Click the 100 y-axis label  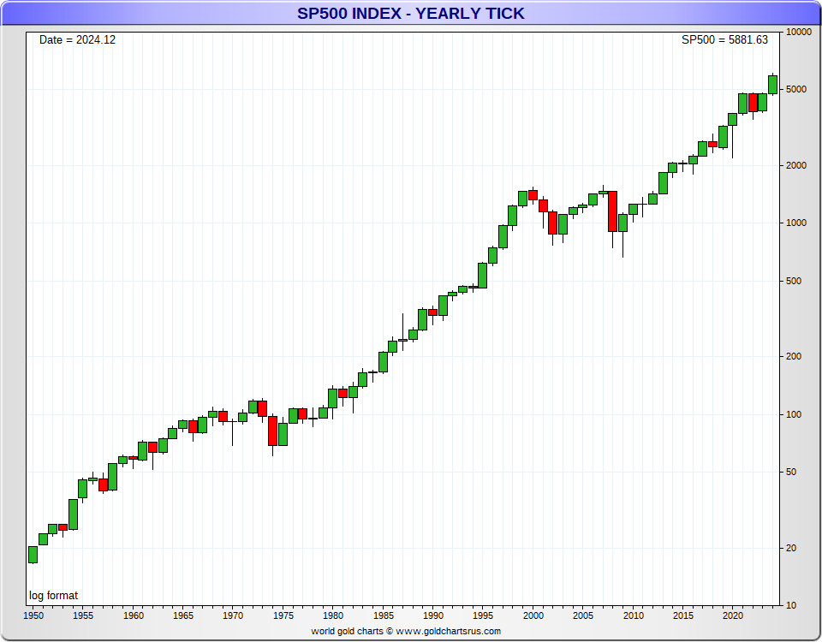[794, 414]
